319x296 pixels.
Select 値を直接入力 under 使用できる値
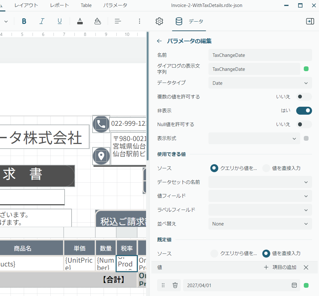point(266,168)
